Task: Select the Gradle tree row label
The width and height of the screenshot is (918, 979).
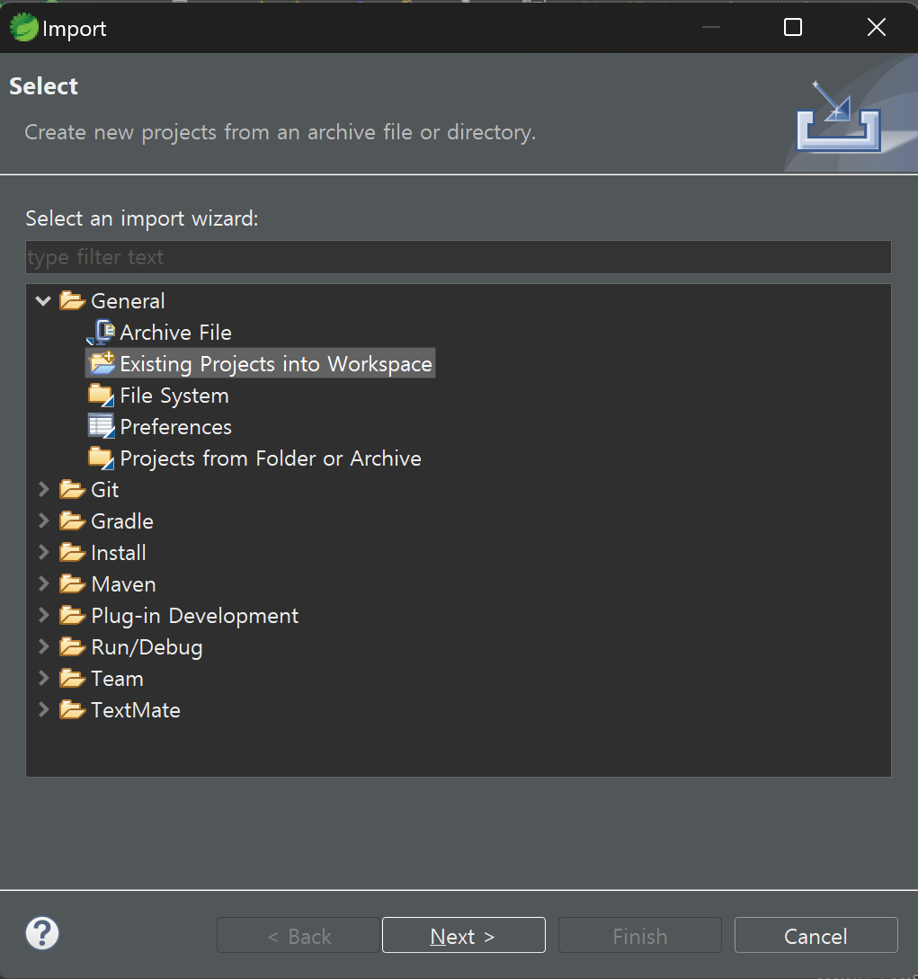Action: click(x=122, y=521)
